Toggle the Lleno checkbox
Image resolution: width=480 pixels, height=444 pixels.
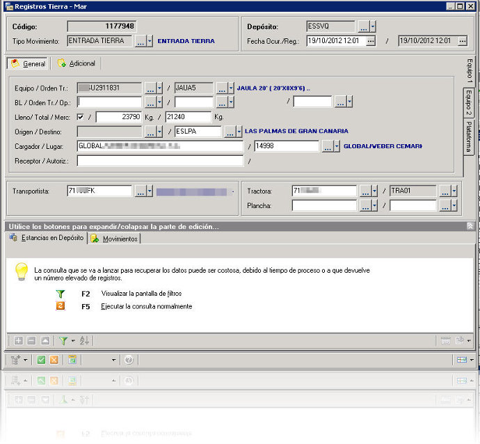coord(80,117)
